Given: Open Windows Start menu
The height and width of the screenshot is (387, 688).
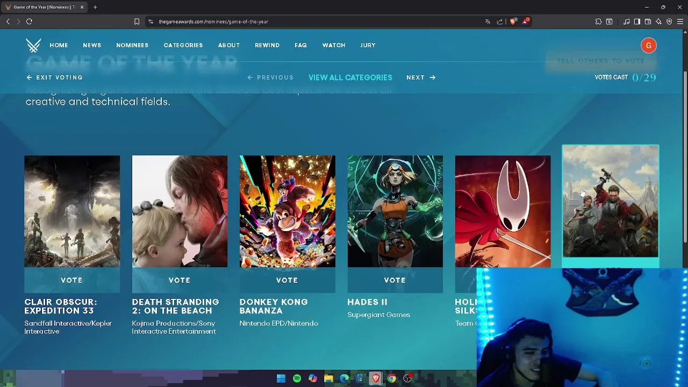Looking at the screenshot, I should tap(281, 378).
